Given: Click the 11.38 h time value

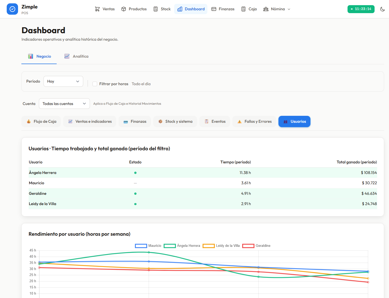Looking at the screenshot, I should tap(245, 173).
